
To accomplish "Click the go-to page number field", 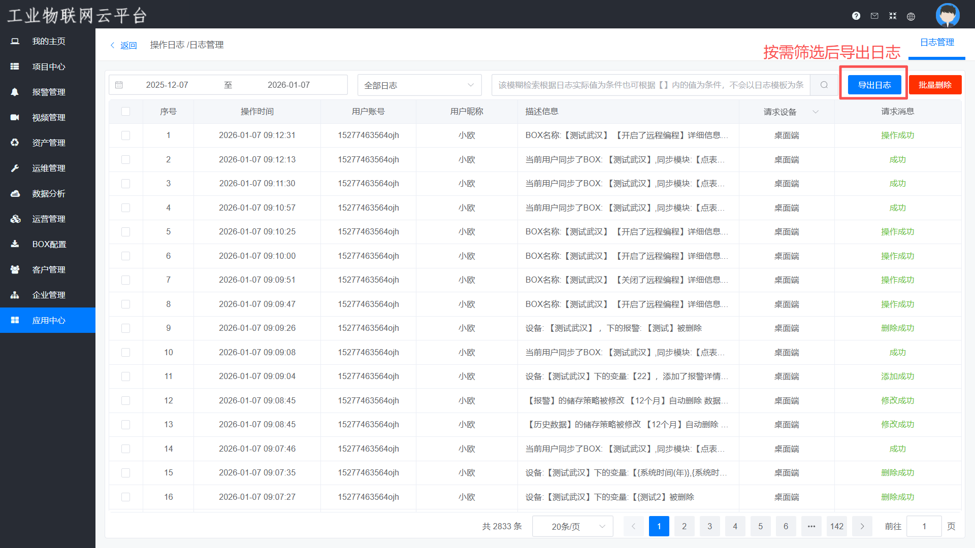I will 924,526.
